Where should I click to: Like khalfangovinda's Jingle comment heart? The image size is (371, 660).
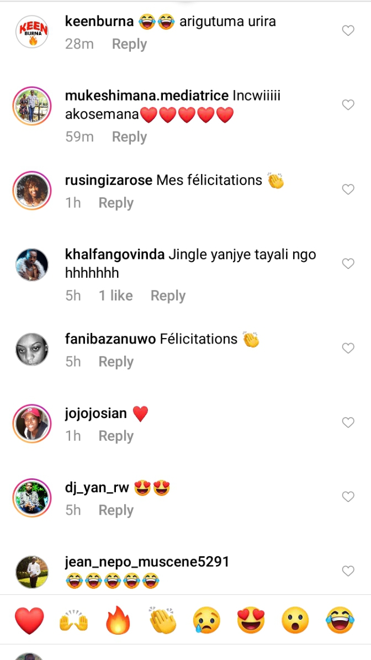click(348, 264)
